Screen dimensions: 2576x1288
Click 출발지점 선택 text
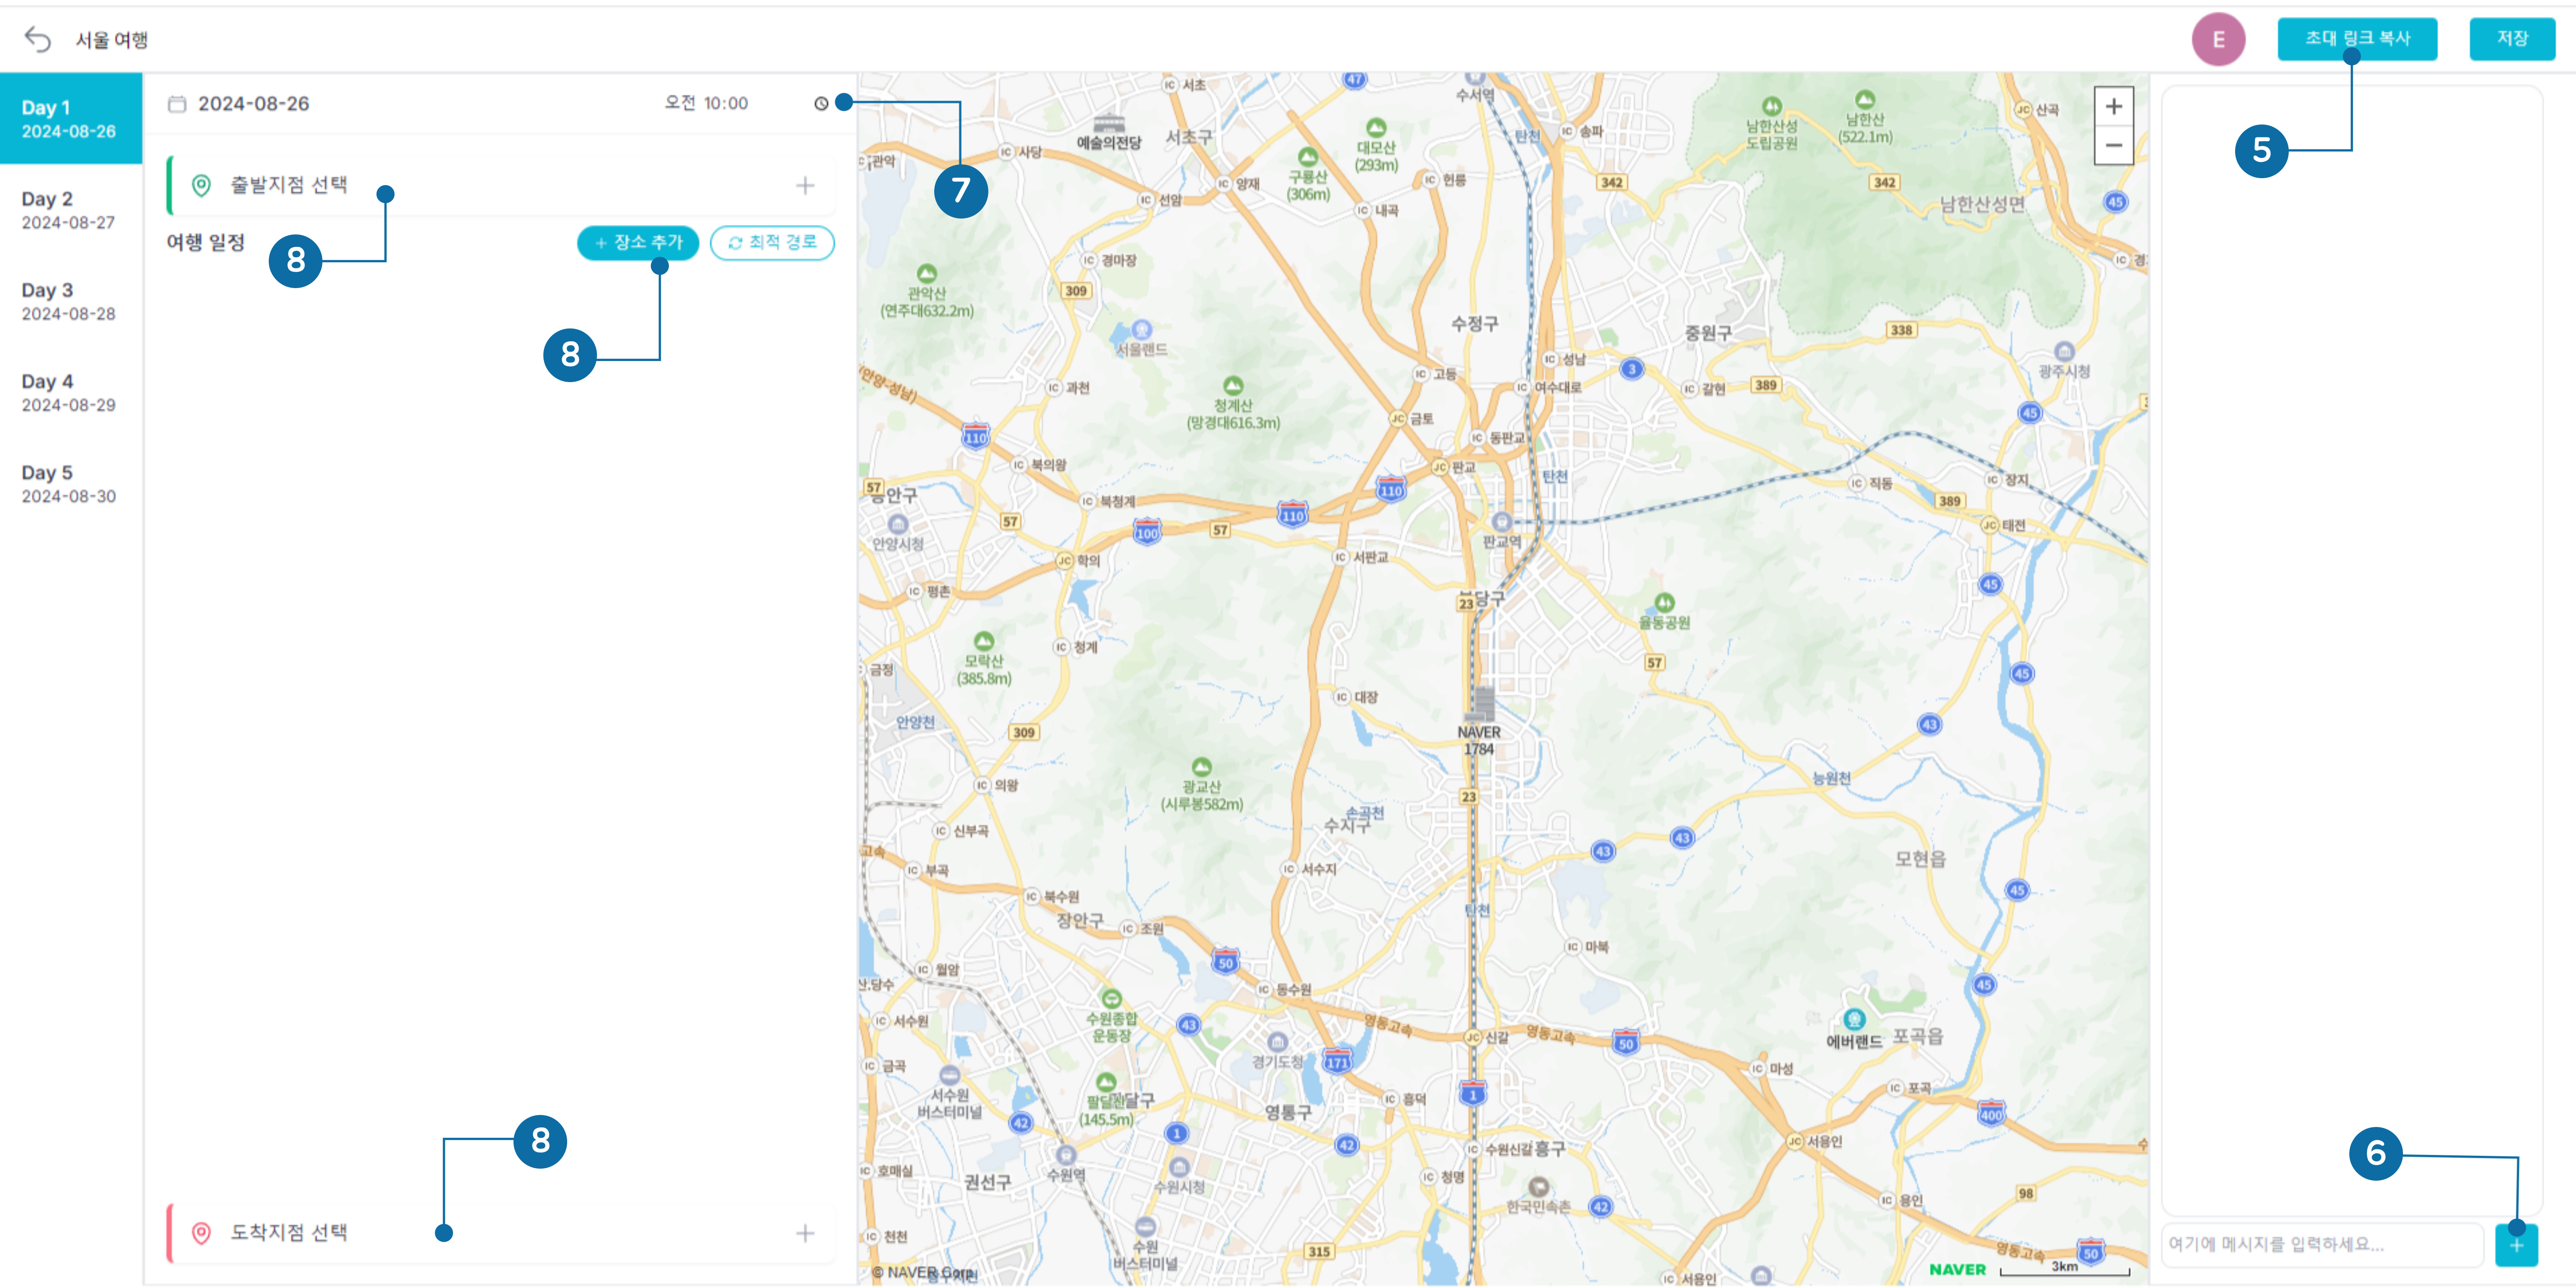(x=289, y=185)
